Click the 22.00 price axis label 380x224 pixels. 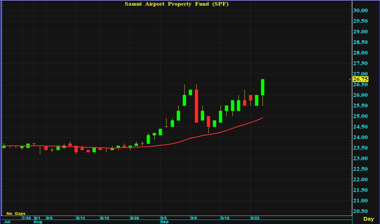coord(361,179)
